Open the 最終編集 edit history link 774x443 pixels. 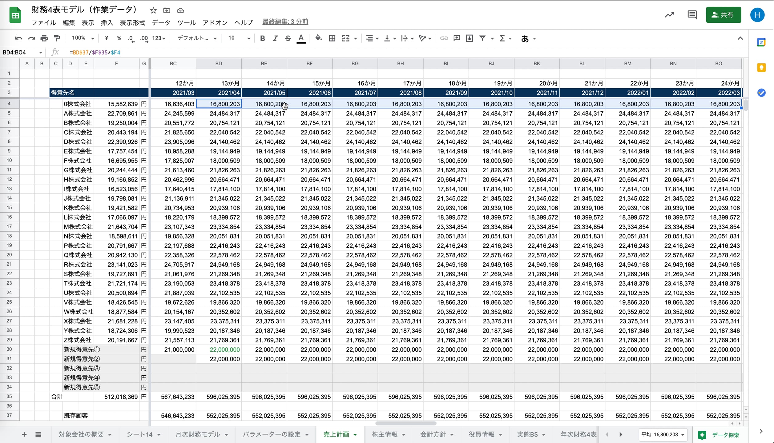tap(285, 22)
